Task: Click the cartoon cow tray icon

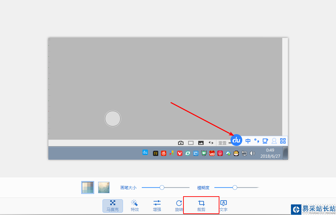Action: point(236,153)
